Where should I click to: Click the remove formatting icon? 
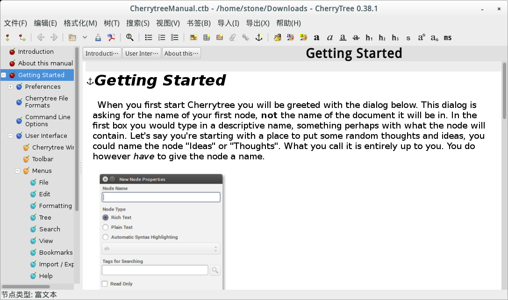tap(277, 37)
